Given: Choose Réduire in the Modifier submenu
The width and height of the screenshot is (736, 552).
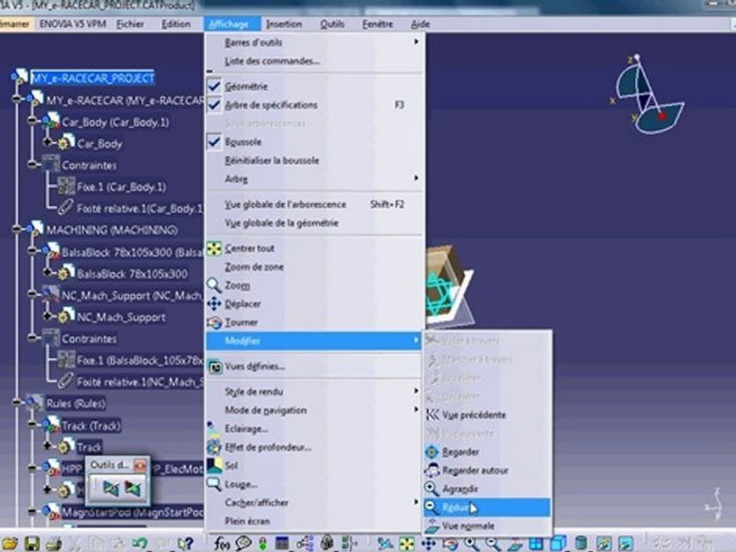Looking at the screenshot, I should (x=487, y=508).
